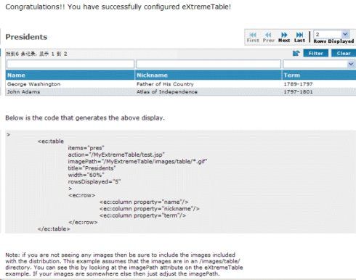Click the title="Presidents" code line
Screen dimensions: 356x280
92,168
